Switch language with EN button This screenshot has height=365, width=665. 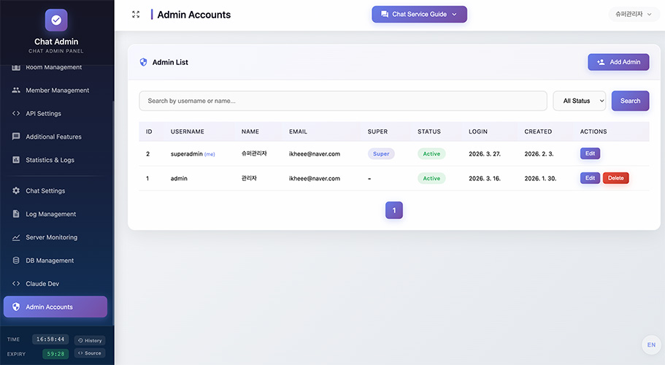[x=651, y=345]
